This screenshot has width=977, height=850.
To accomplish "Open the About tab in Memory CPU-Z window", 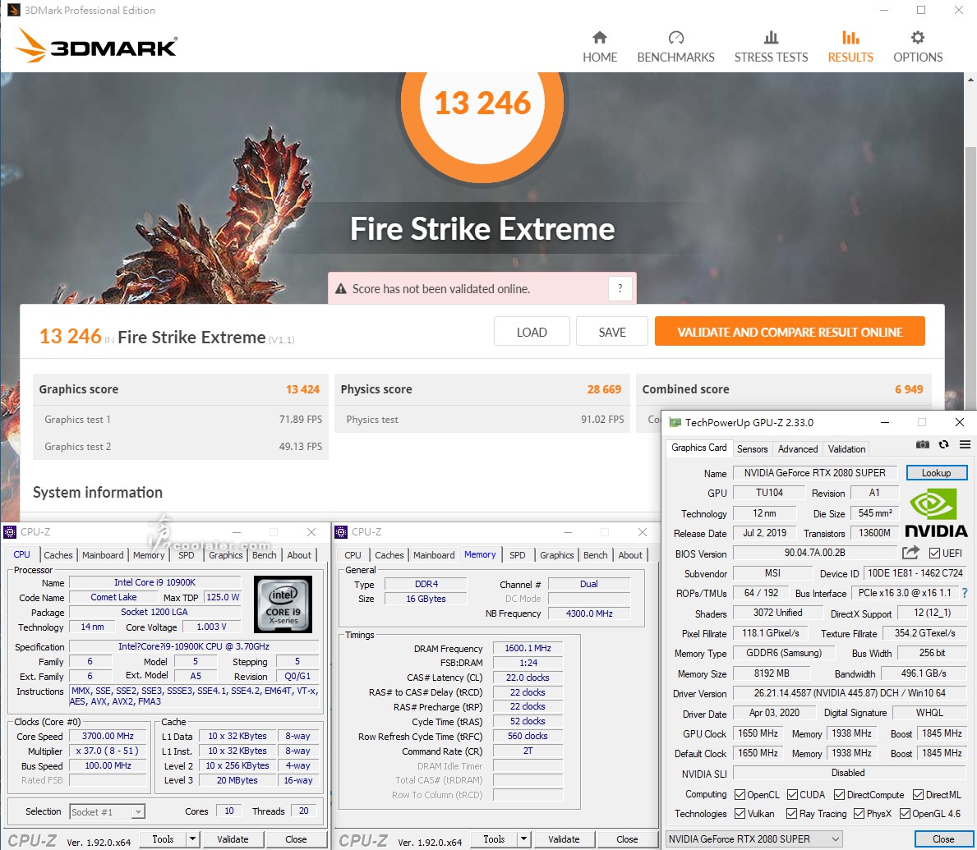I will coord(630,555).
